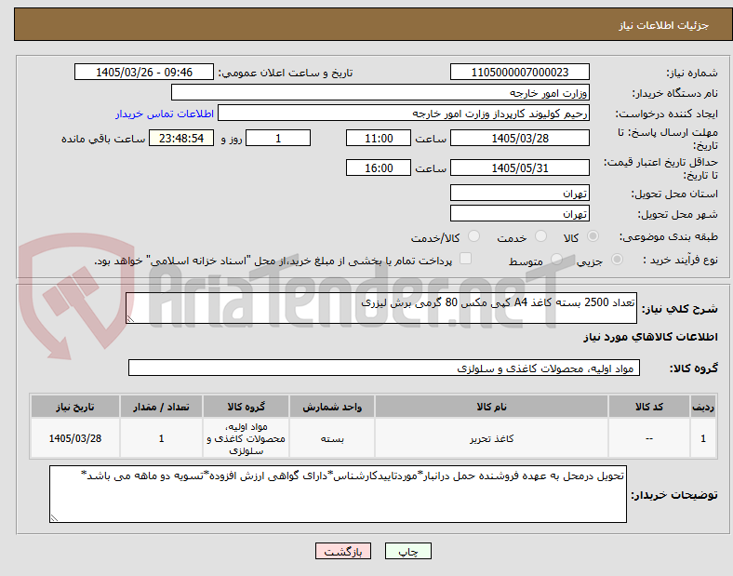Screen dimensions: 733x576
Task: Click the price validity date 1405/05/31 field
Action: pos(520,167)
